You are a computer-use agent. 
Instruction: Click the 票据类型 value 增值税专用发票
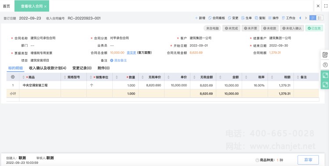[41, 53]
